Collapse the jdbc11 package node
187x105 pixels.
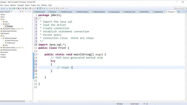1,24
